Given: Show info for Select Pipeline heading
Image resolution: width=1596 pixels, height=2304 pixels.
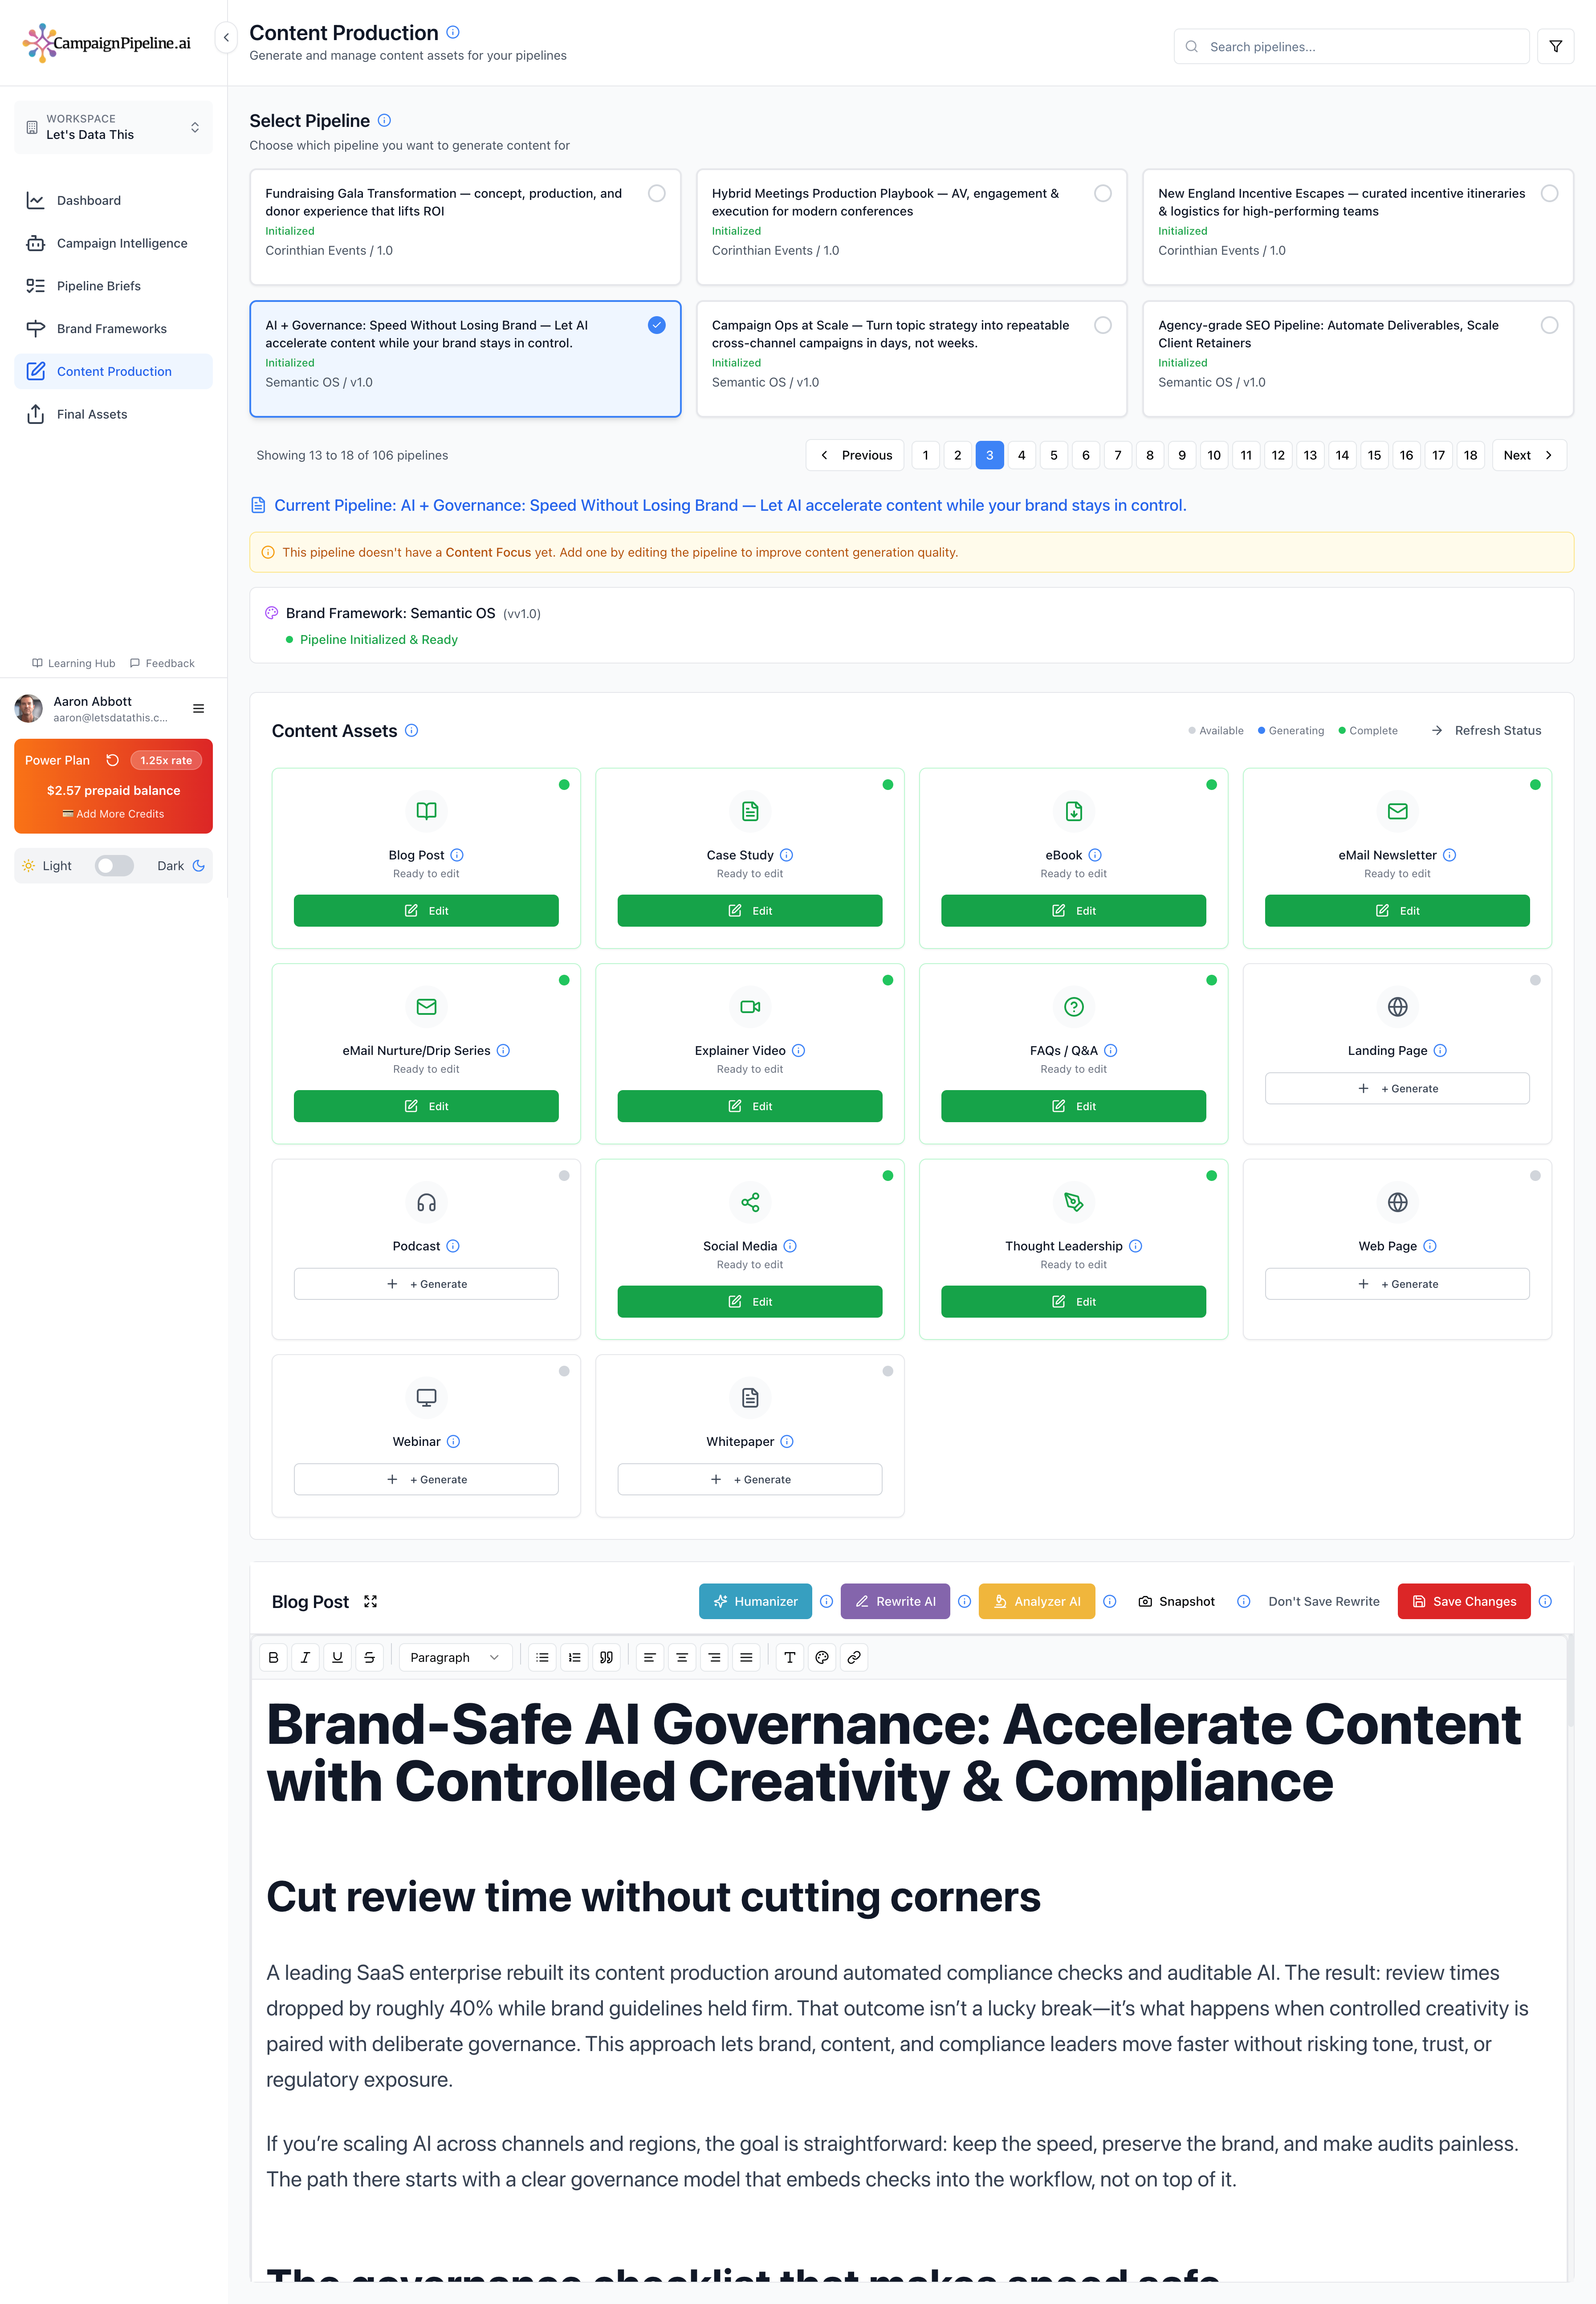Looking at the screenshot, I should point(384,120).
